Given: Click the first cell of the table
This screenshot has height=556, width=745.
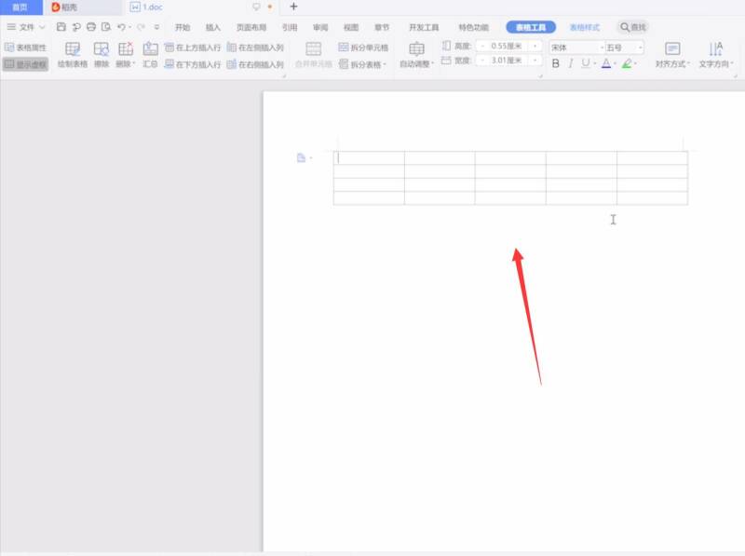Looking at the screenshot, I should 369,157.
